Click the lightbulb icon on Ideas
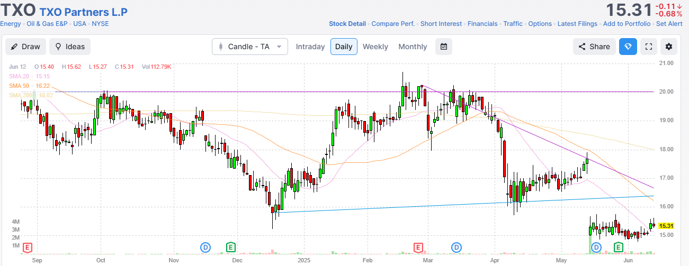The width and height of the screenshot is (689, 266). (58, 47)
